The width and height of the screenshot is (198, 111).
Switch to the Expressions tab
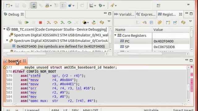[146, 14]
